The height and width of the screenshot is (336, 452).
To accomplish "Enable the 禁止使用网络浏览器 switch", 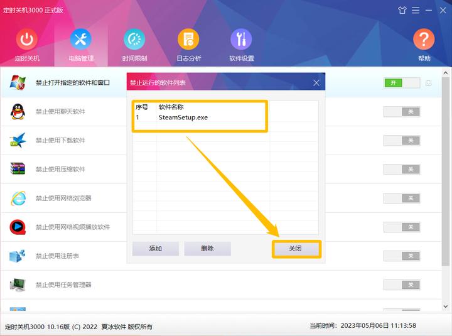I will 402,198.
